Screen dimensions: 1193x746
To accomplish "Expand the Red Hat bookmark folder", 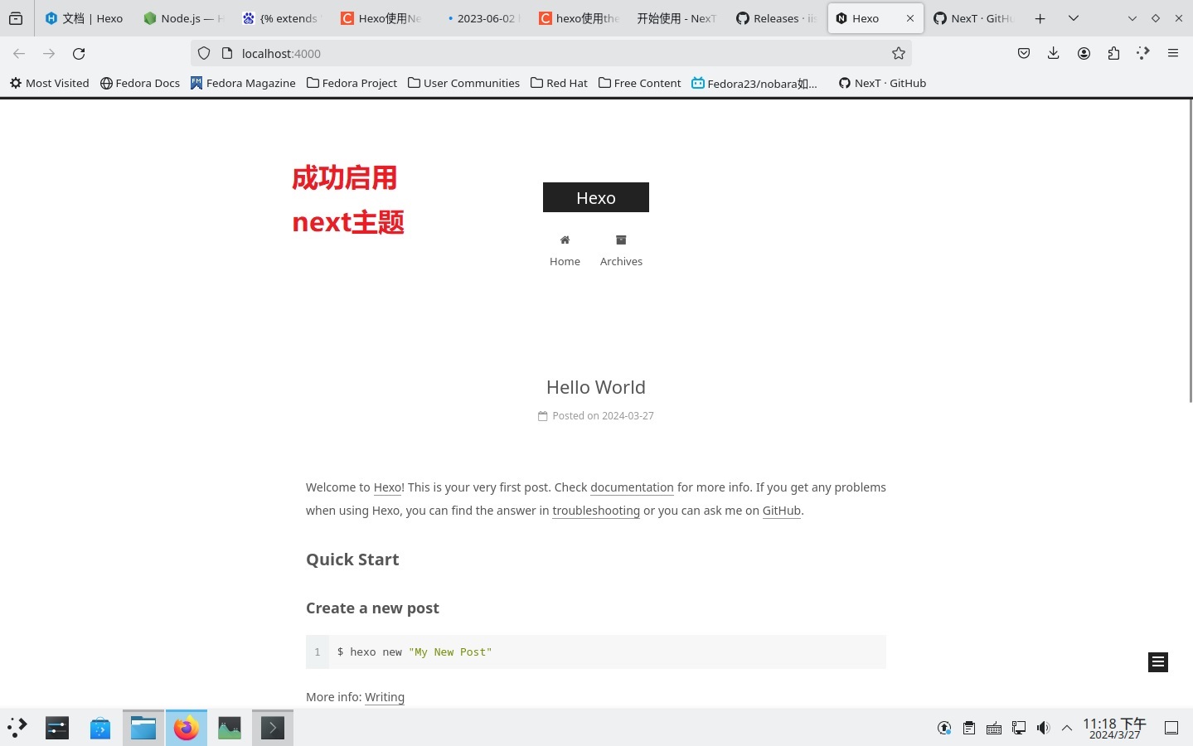I will tap(559, 83).
